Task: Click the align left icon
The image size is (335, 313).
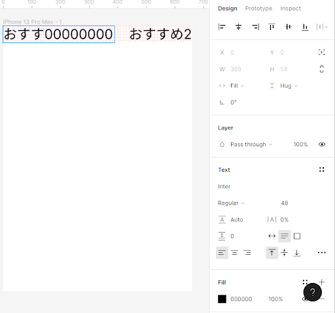Action: pos(222,27)
